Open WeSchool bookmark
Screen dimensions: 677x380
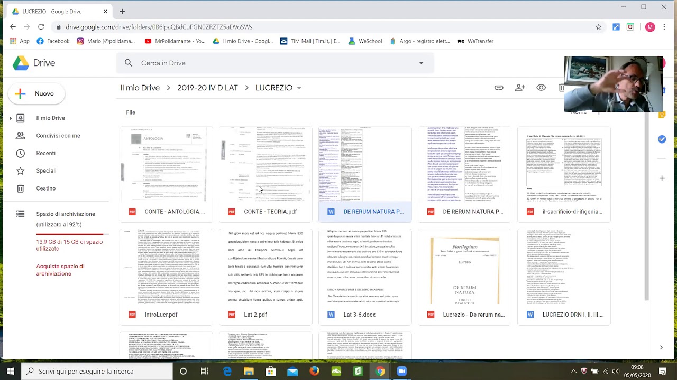coord(365,41)
